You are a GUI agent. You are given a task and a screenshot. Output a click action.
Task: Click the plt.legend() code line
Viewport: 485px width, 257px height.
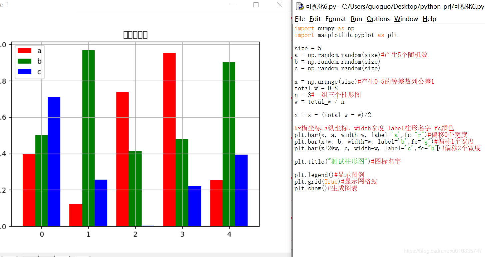(329, 175)
